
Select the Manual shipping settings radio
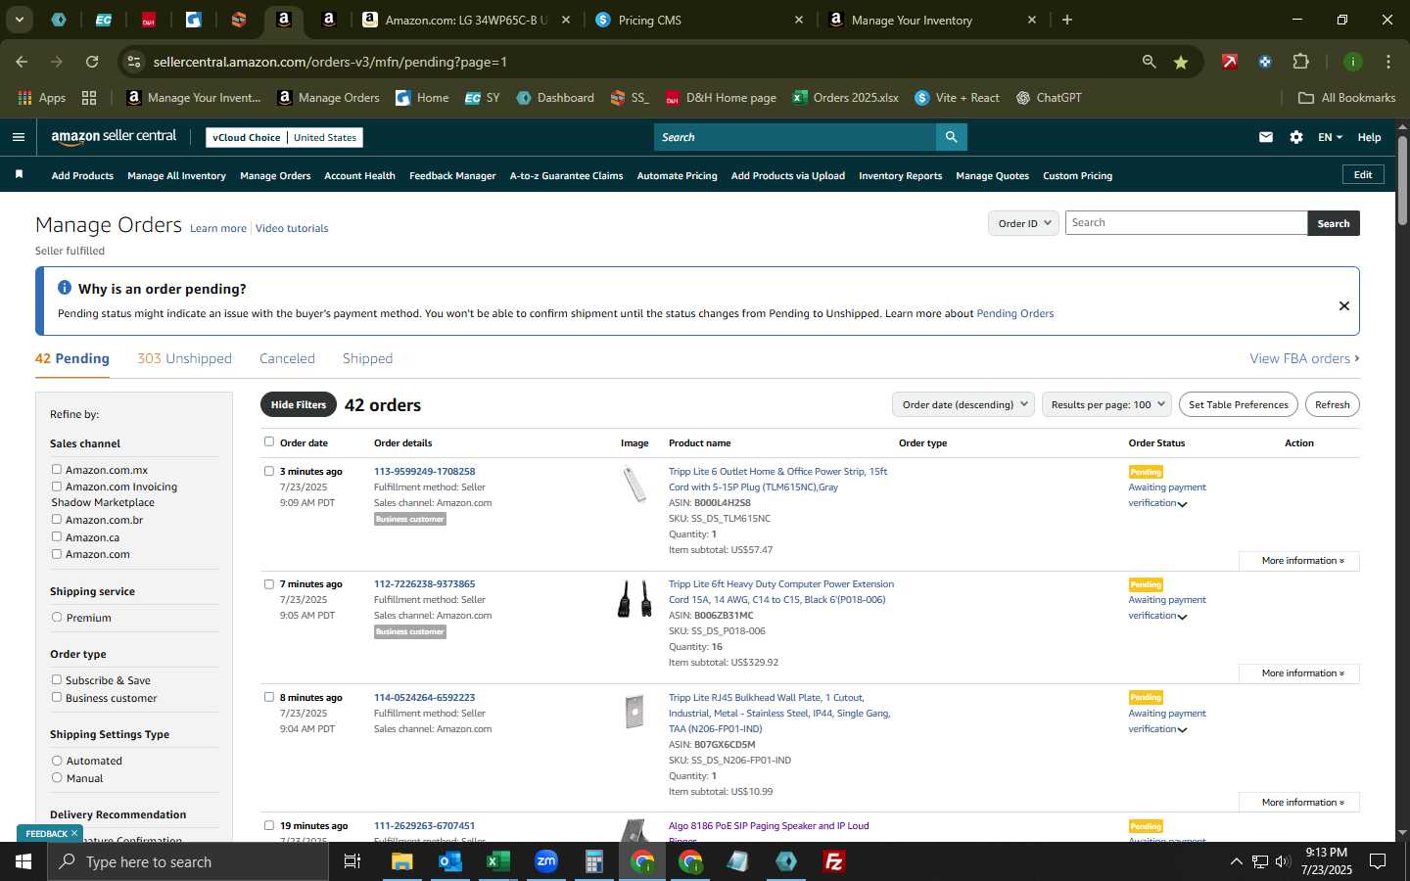point(57,777)
